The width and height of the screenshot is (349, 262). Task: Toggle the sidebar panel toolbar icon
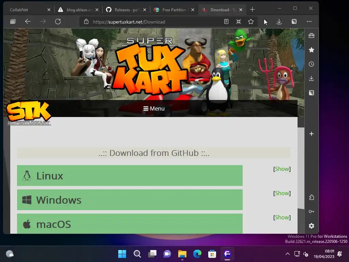point(294,21)
